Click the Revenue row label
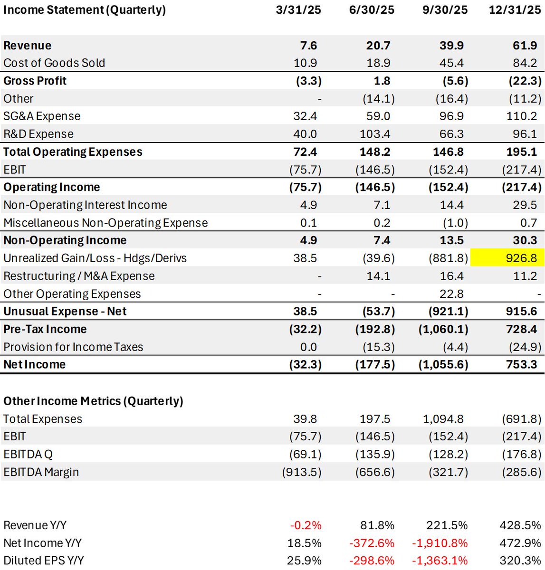The image size is (545, 570). pyautogui.click(x=28, y=46)
